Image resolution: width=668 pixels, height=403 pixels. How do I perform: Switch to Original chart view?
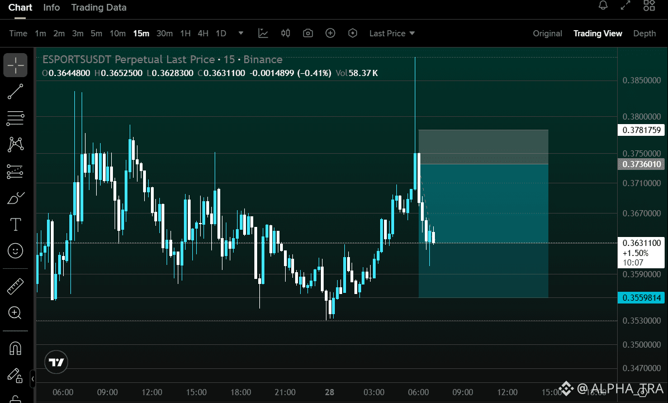point(547,33)
